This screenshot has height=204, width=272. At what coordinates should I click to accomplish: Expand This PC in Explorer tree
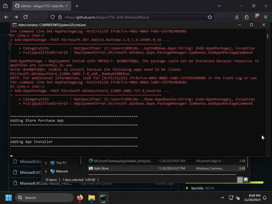point(46,163)
